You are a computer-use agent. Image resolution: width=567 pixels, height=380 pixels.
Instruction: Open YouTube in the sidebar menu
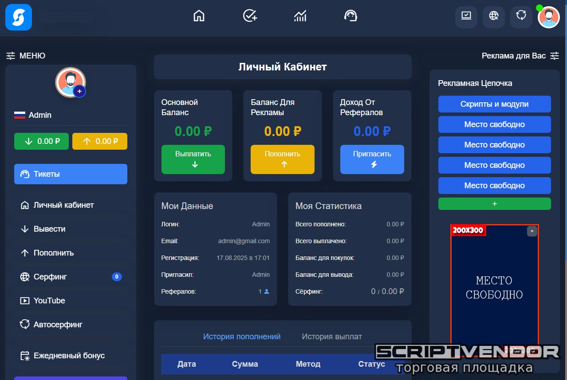(x=49, y=301)
